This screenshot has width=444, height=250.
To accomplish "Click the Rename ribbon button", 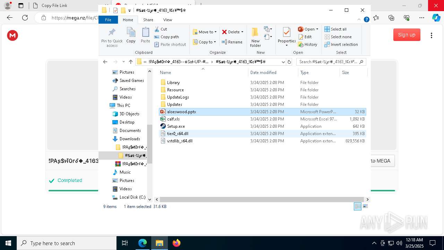I will [232, 42].
